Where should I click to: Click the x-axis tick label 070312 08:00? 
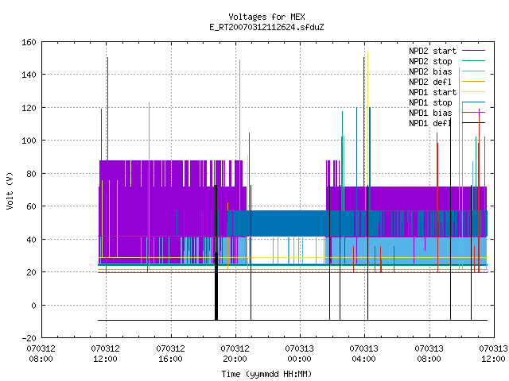click(41, 354)
